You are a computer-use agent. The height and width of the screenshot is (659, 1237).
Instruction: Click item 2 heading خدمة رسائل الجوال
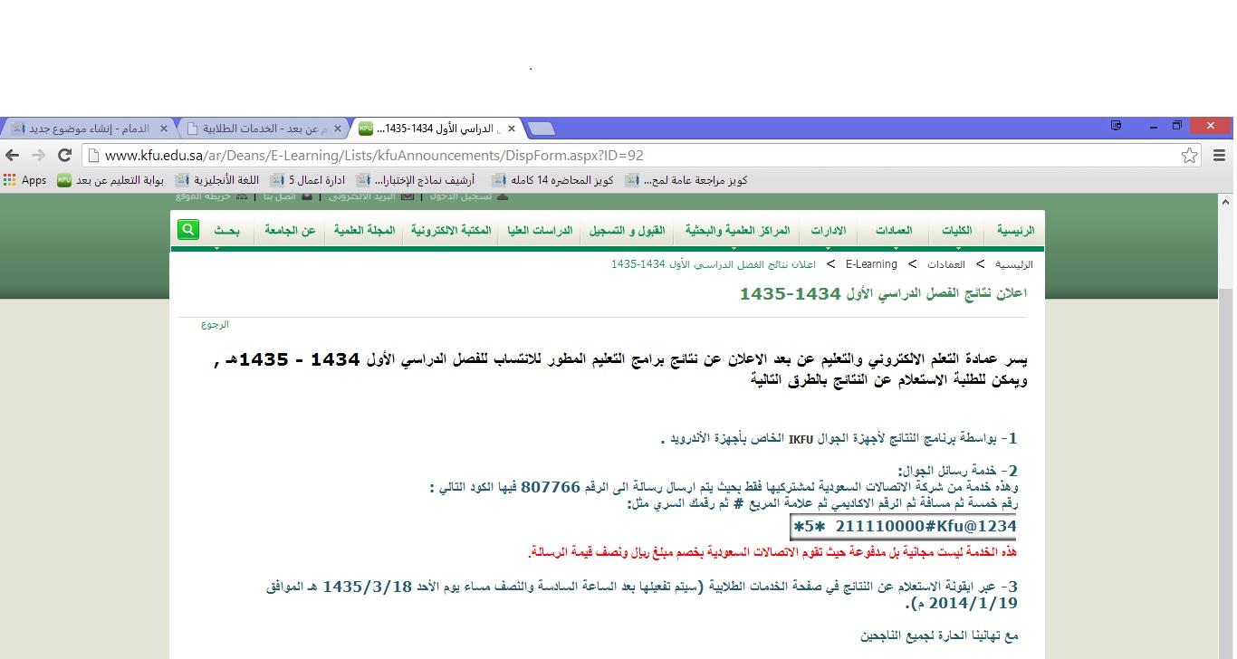pos(958,471)
